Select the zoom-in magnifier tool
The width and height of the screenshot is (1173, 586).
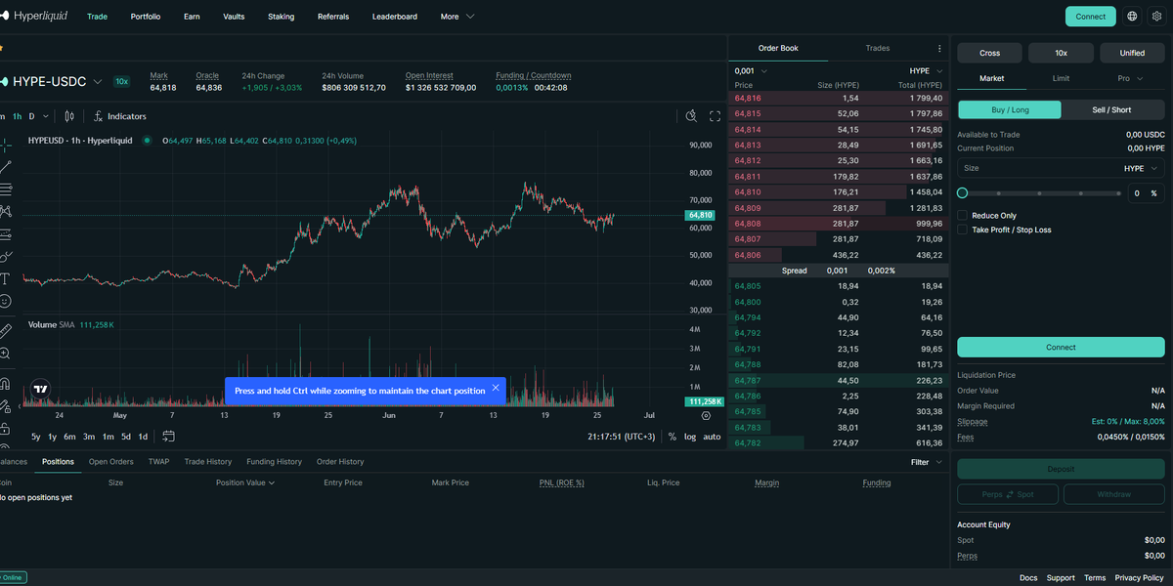[x=5, y=354]
